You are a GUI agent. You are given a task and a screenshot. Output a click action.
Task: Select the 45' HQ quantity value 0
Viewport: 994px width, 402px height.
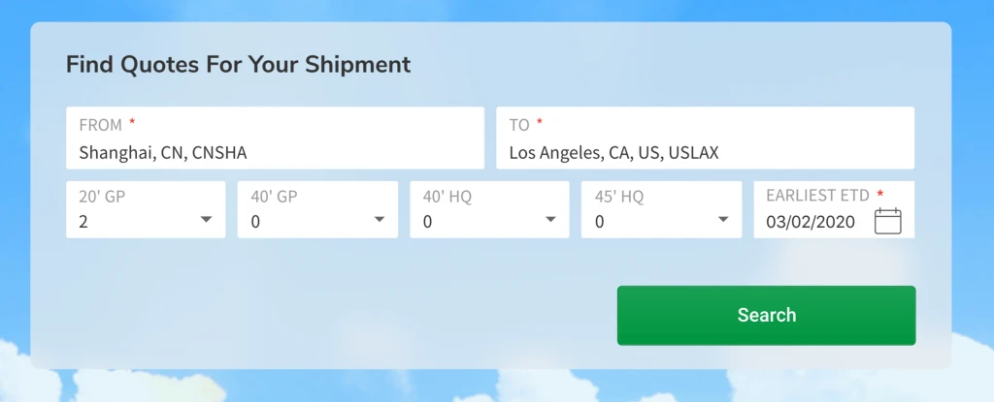coord(599,222)
